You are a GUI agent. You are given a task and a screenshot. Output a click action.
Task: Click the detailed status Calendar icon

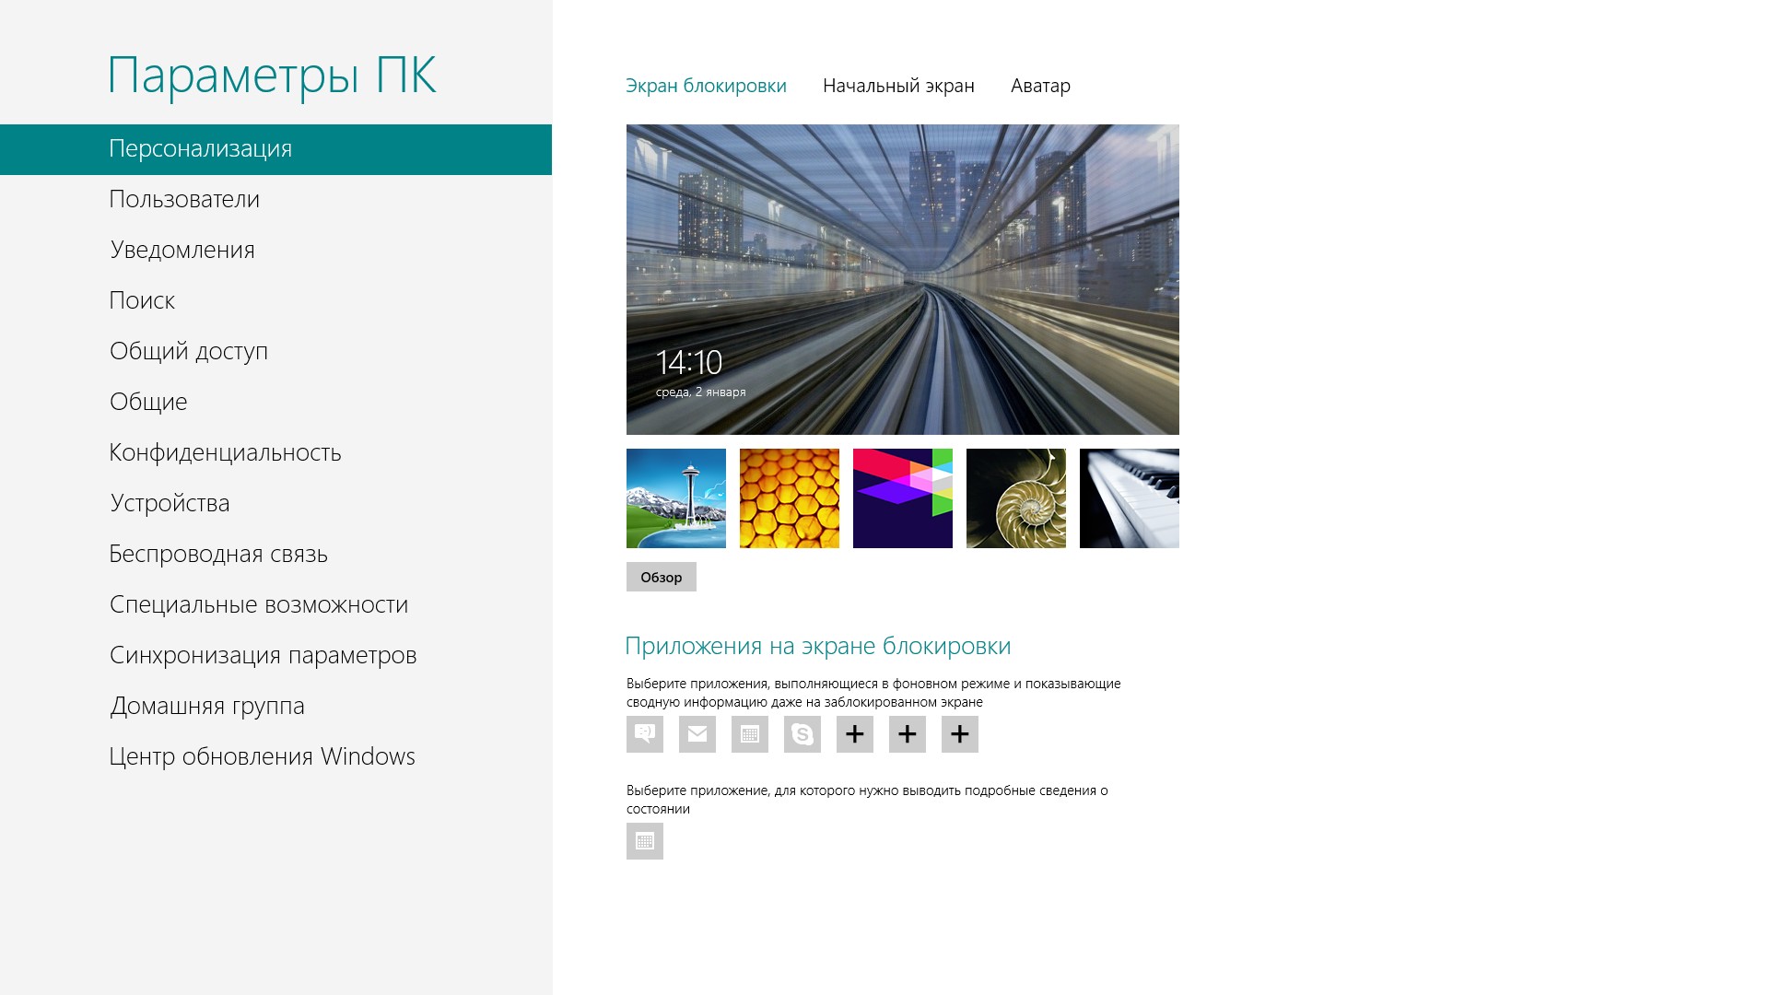coord(644,841)
